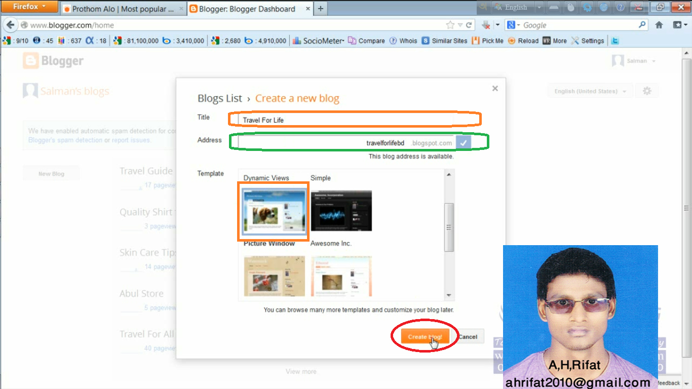Screen dimensions: 692x389
Task: Click the Address field with travelforlifebd
Action: click(347, 143)
